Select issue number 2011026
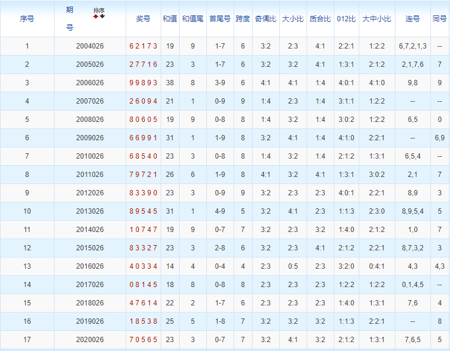Image resolution: width=450 pixels, height=351 pixels. coord(90,175)
